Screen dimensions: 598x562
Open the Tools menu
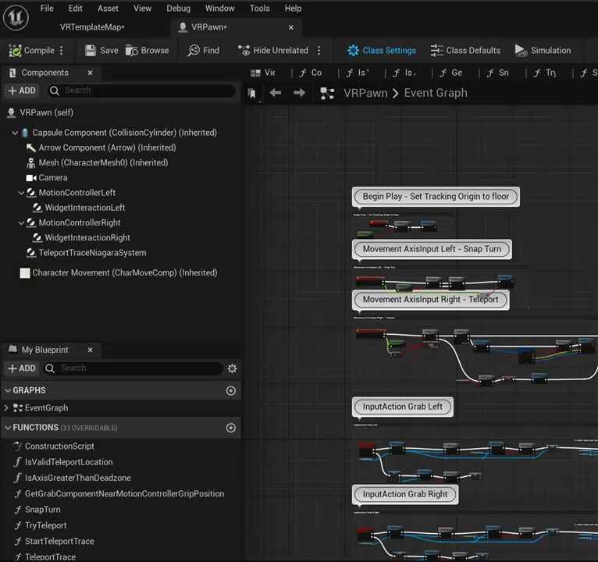pos(259,9)
